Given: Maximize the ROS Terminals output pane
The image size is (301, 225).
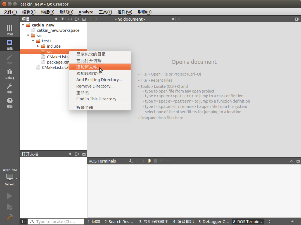Looking at the screenshot, I should tap(291, 161).
